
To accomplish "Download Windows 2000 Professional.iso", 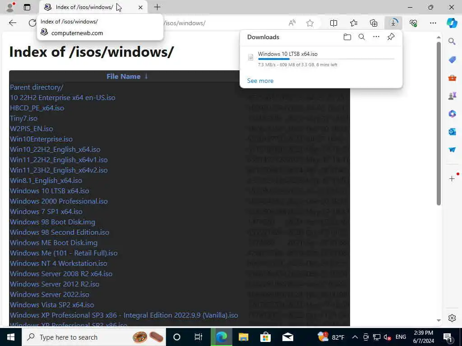I will point(59,201).
